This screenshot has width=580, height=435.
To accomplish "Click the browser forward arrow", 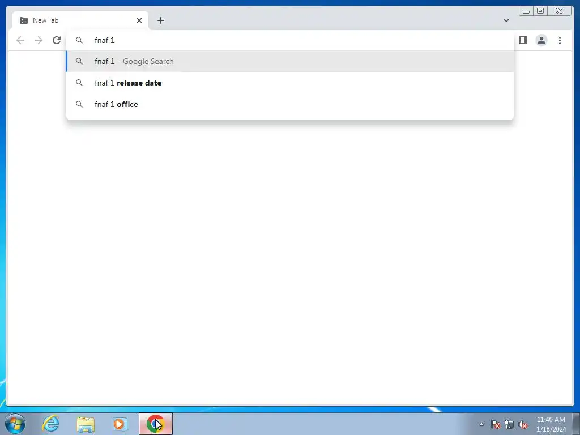I will click(x=39, y=40).
